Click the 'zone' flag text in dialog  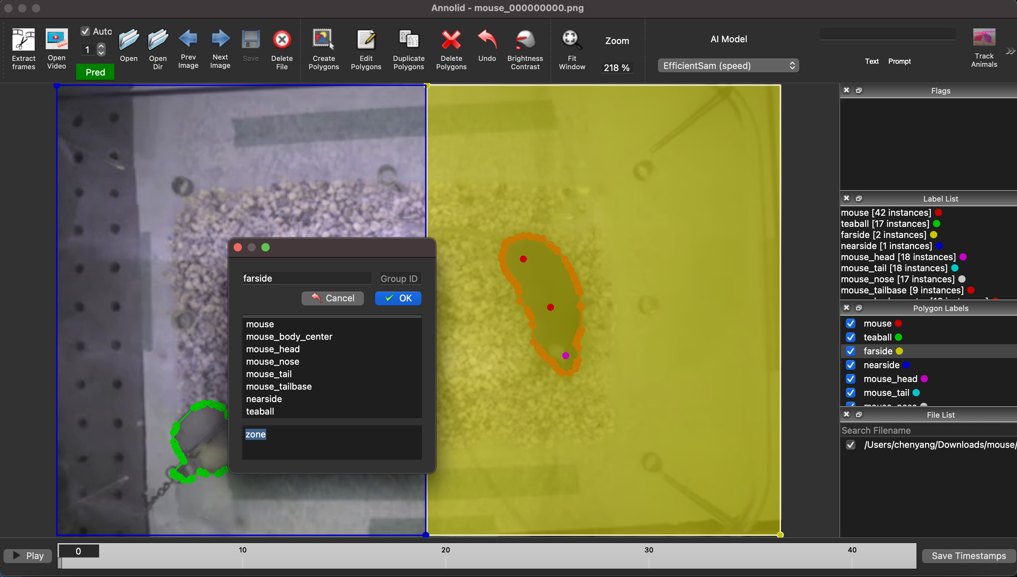(255, 434)
